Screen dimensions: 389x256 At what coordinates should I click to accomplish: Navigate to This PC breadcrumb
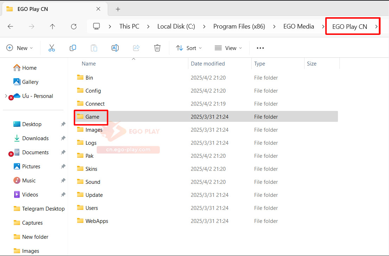129,26
